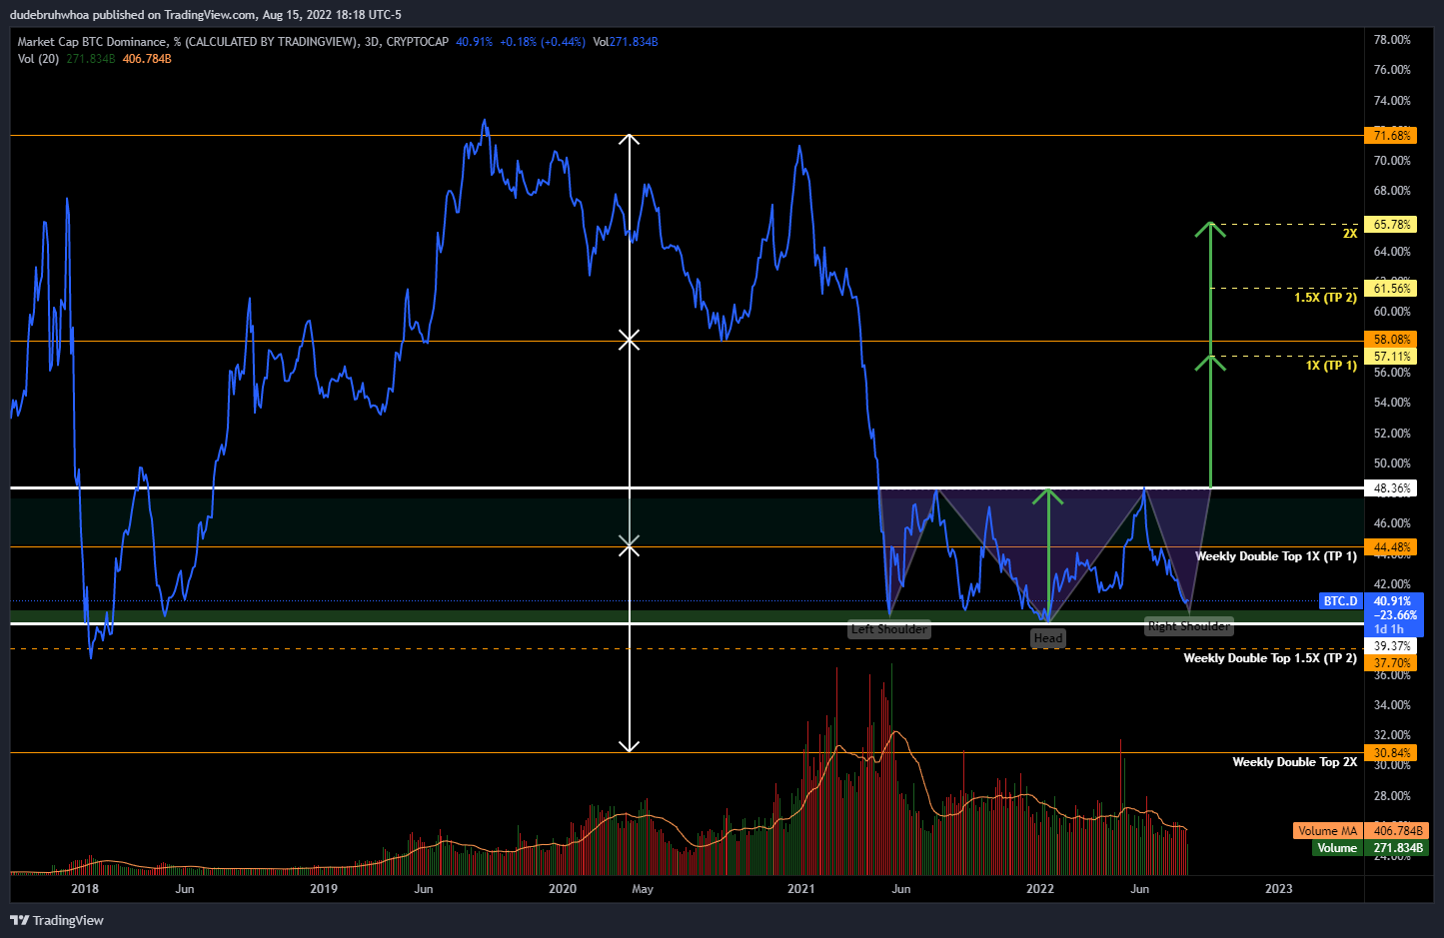Click the 39.37% price label
Image resolution: width=1444 pixels, height=938 pixels.
click(x=1392, y=646)
